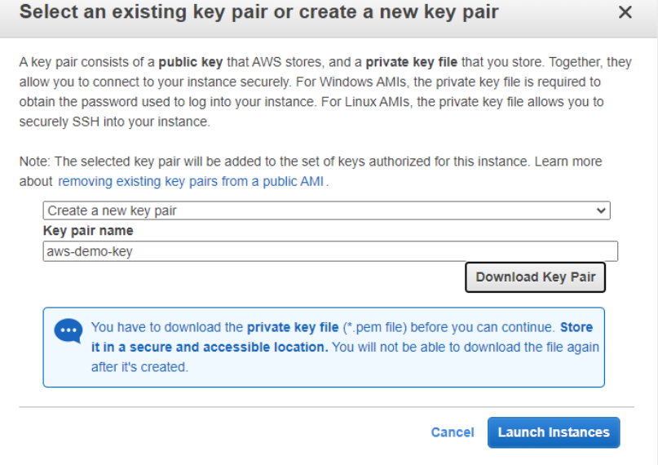The height and width of the screenshot is (465, 658).
Task: Launch Instances with the blue button
Action: (554, 432)
